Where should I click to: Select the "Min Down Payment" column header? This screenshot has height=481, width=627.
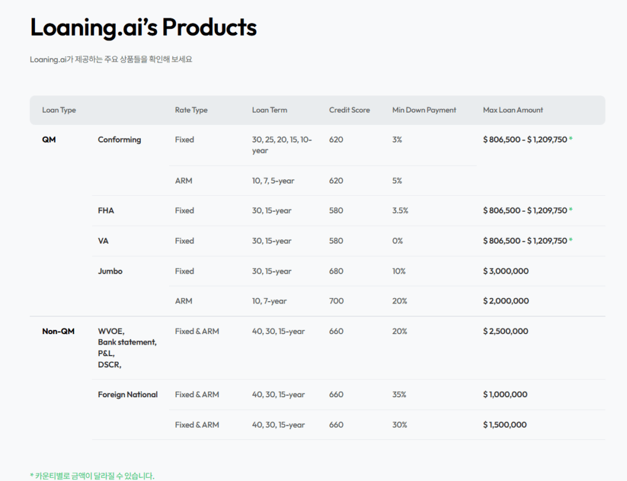pyautogui.click(x=424, y=110)
